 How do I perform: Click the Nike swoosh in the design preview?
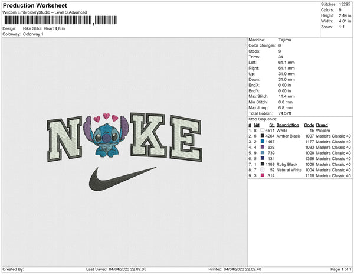(122, 179)
